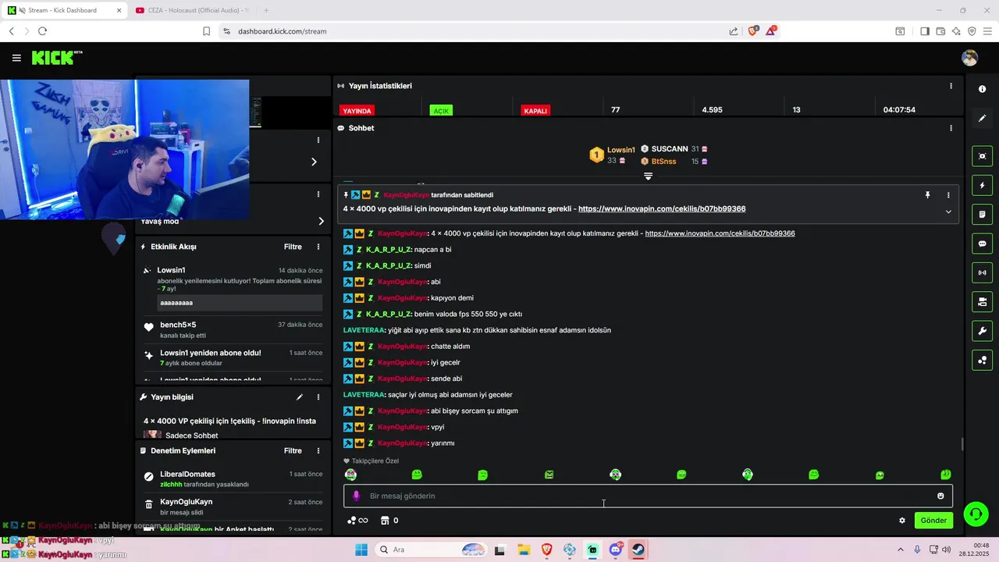Toggle the document panel in the sidebar

(x=982, y=215)
